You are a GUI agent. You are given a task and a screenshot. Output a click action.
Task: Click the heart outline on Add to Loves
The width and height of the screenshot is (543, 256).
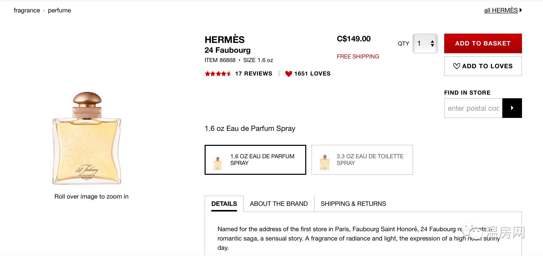(456, 66)
